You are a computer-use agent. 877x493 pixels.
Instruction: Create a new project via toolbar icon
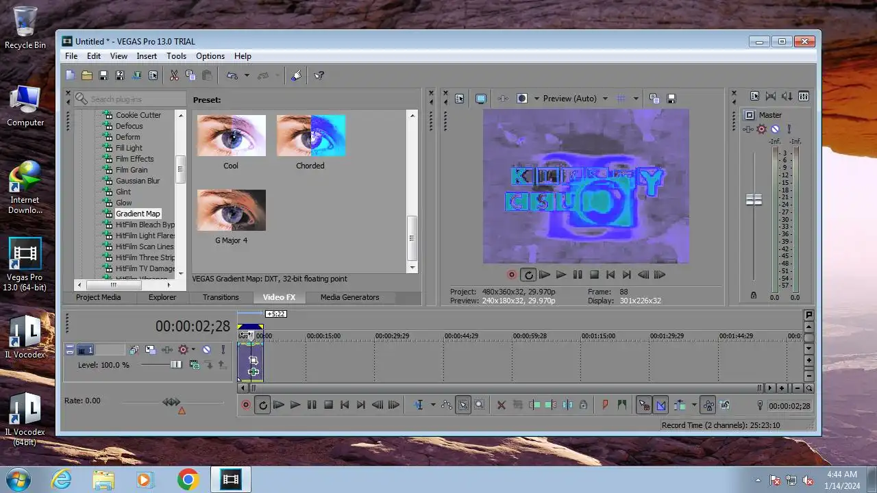pos(71,76)
